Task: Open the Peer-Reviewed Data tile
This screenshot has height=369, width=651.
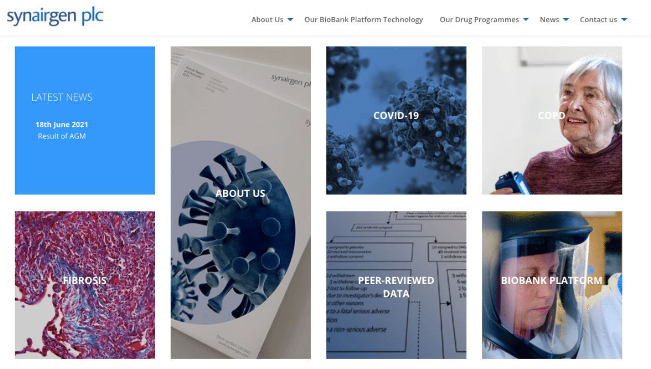Action: [x=396, y=285]
